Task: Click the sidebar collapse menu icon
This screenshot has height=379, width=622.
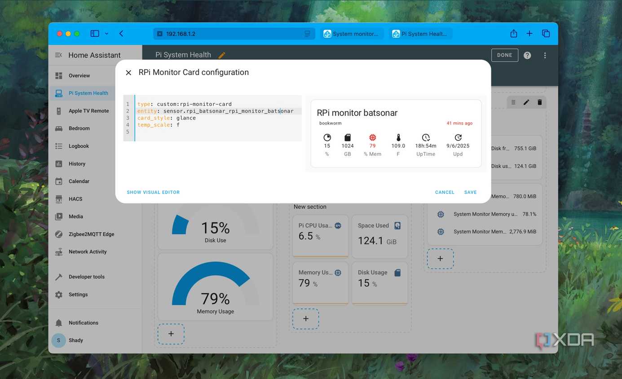Action: point(58,55)
